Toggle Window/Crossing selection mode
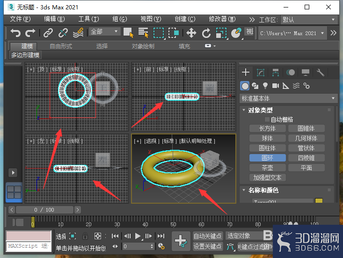 (x=174, y=33)
